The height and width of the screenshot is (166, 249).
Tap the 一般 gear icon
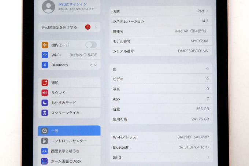click(44, 131)
